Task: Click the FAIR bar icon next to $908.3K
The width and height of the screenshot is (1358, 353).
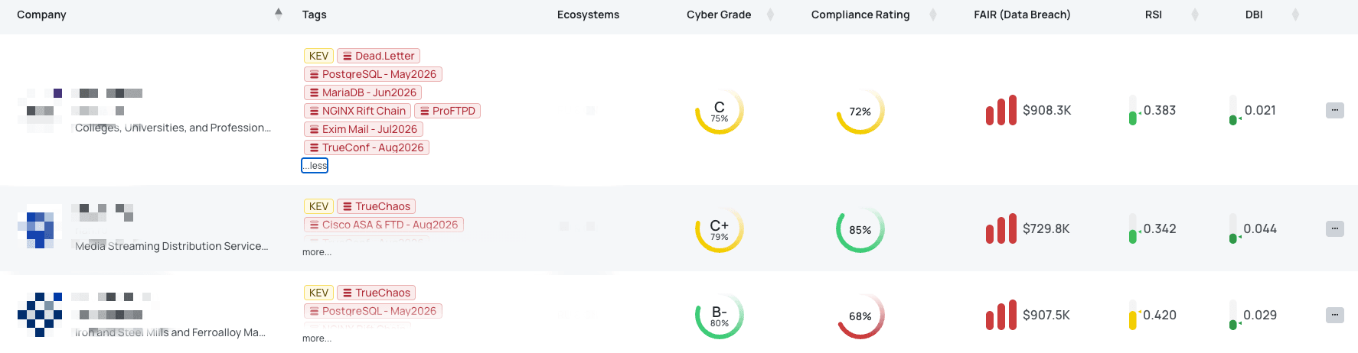Action: pyautogui.click(x=1001, y=110)
